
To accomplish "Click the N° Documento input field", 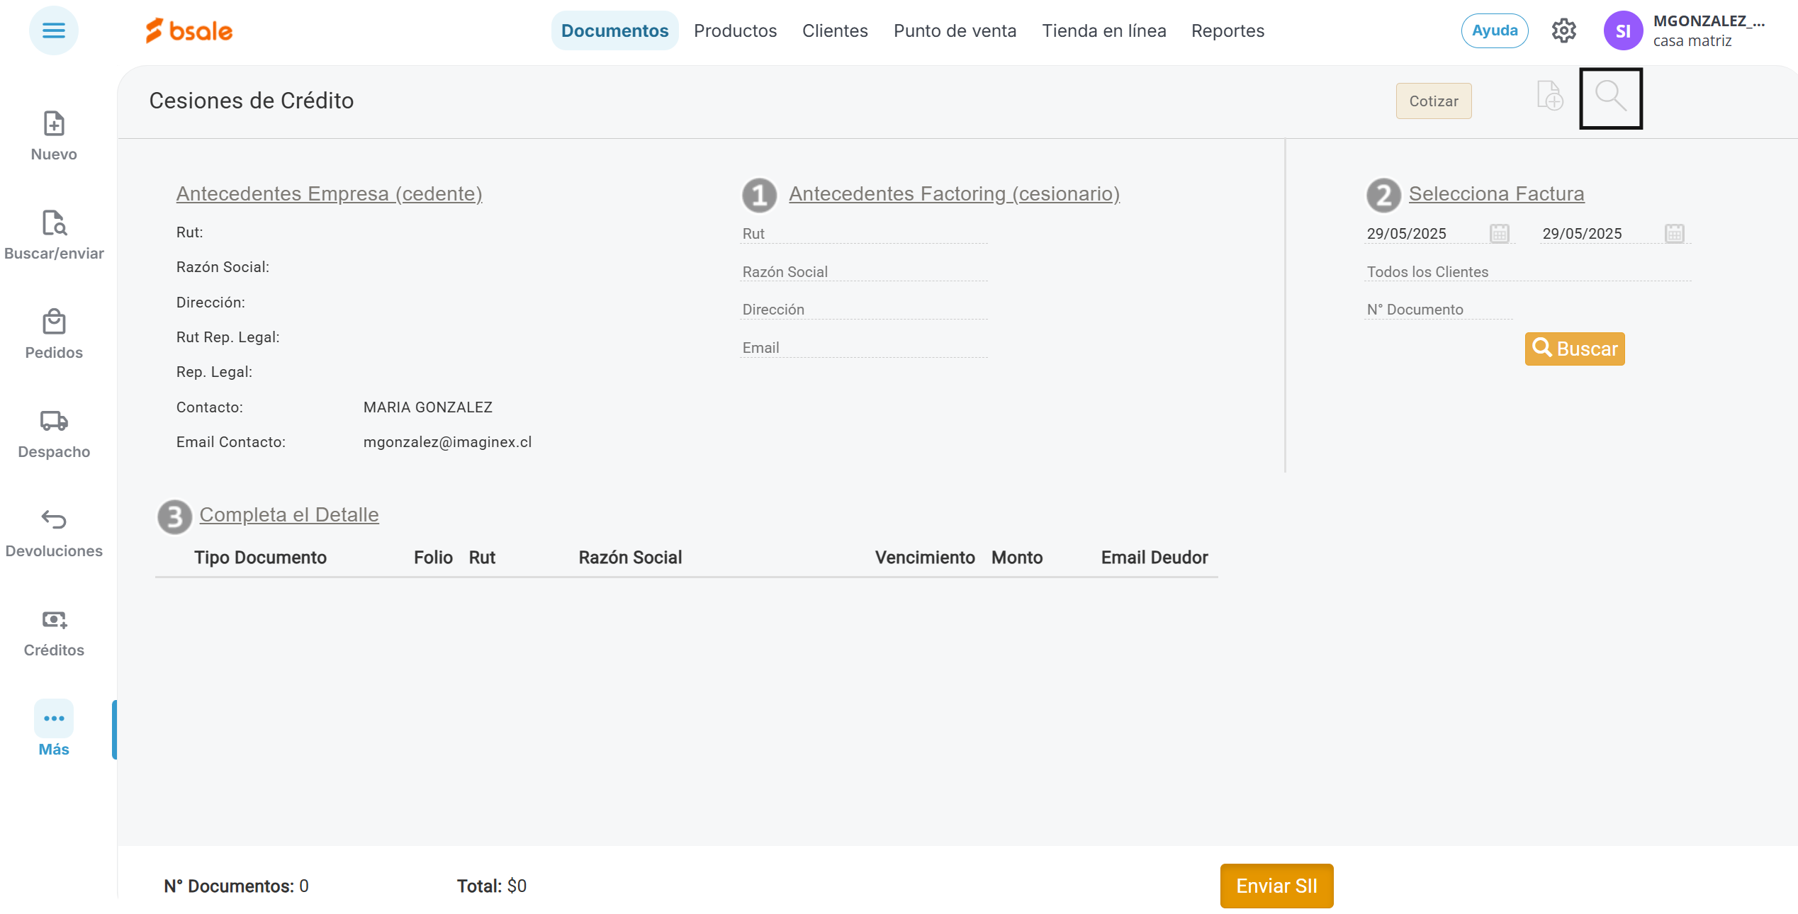I will coord(1437,310).
